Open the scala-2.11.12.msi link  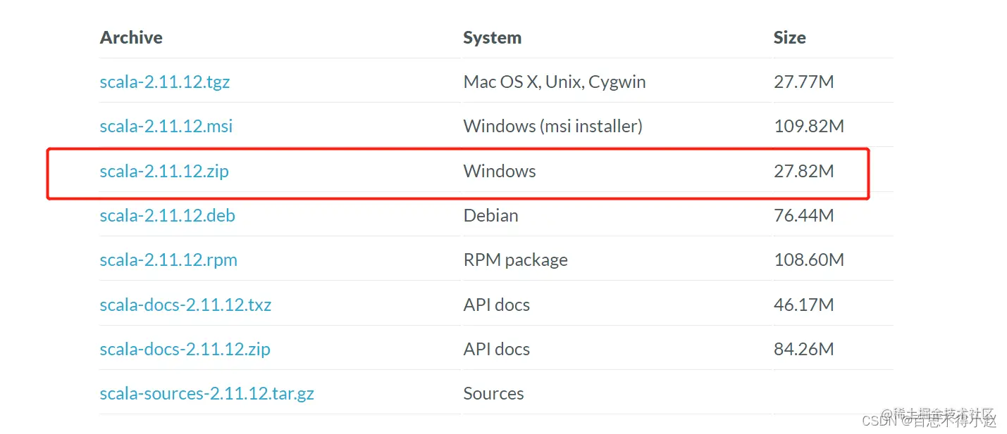click(x=166, y=127)
